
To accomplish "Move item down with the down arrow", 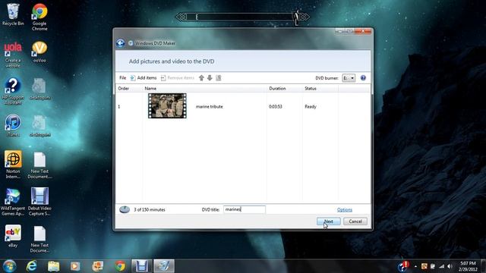I will (x=210, y=78).
